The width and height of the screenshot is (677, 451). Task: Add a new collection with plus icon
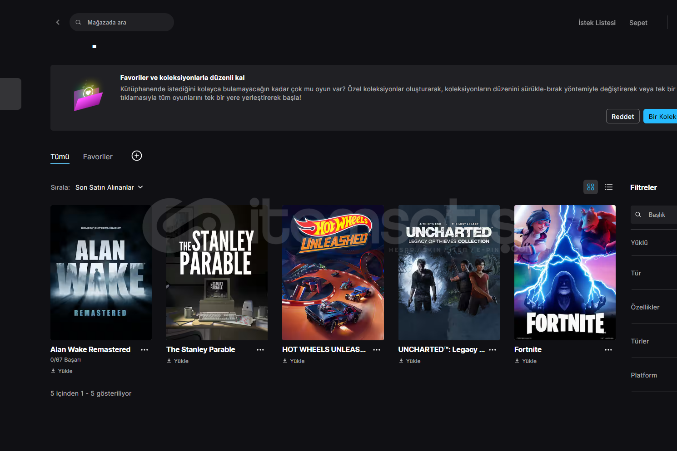coord(137,156)
